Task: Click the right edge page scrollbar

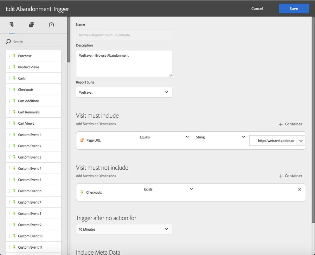Action: [313, 119]
